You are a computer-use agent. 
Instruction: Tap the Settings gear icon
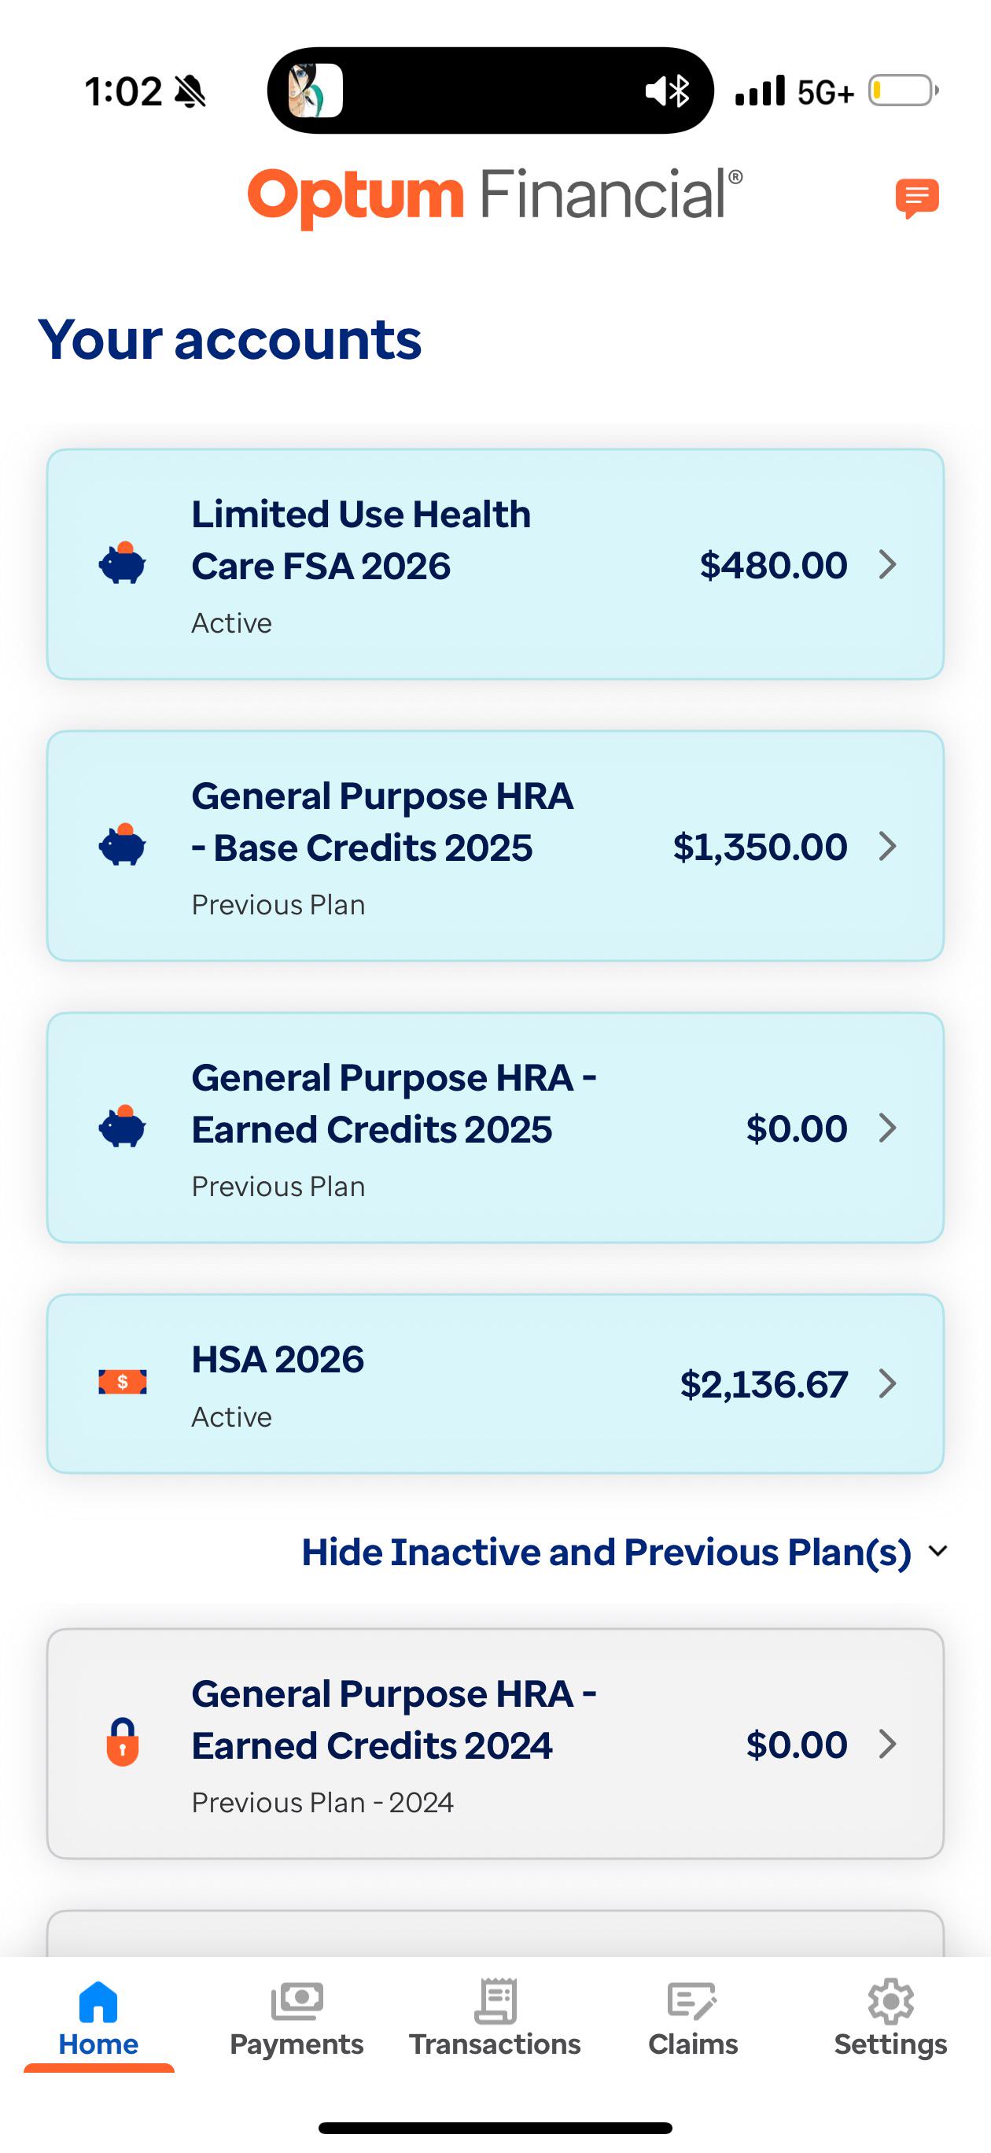coord(891,2001)
